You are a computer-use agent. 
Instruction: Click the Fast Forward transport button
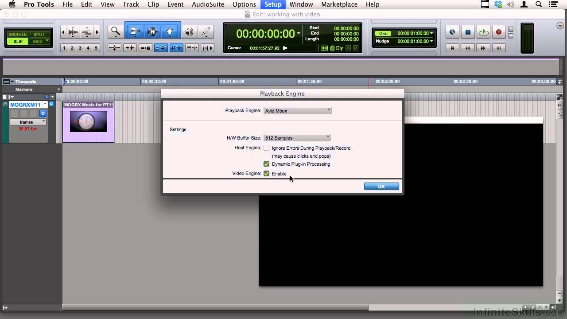point(483,48)
